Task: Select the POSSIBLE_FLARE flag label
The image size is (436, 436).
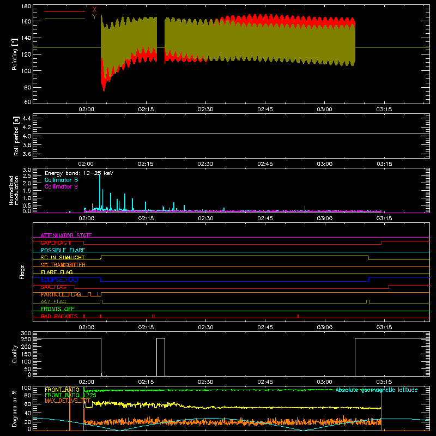Action: point(63,250)
